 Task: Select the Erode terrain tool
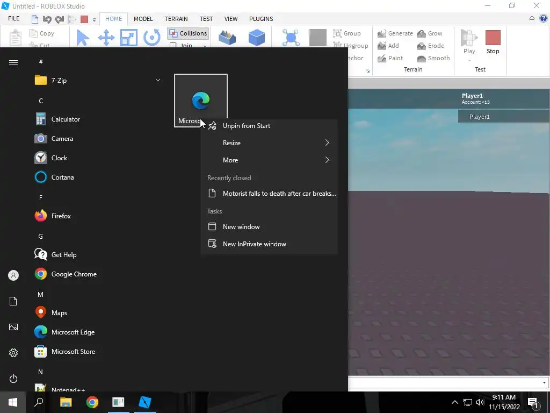(430, 46)
